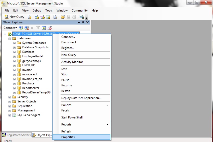Click Refresh icon in Object Explorer toolbar
The width and height of the screenshot is (213, 142).
(x=44, y=28)
